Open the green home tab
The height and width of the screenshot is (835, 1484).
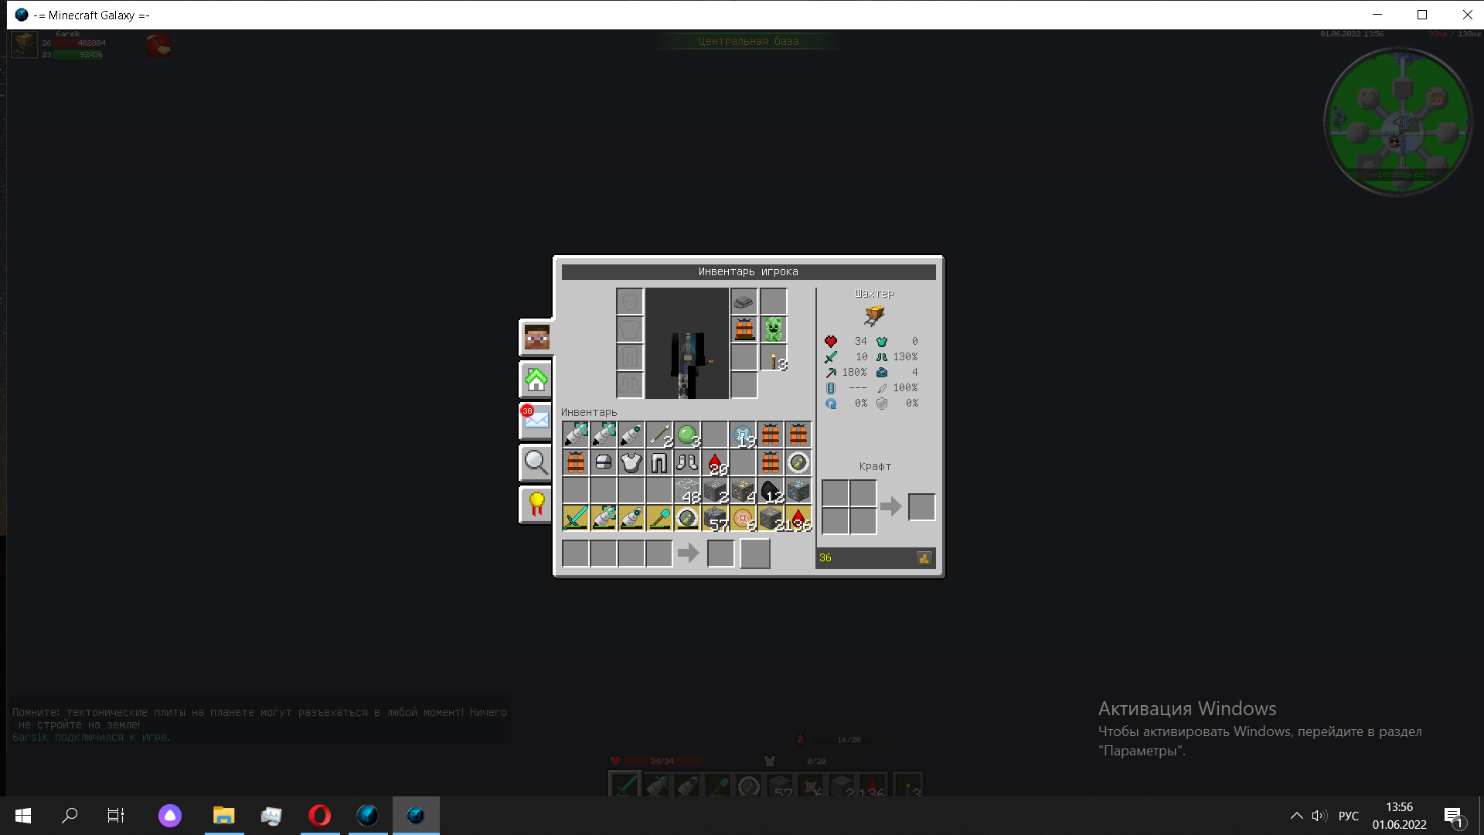tap(536, 380)
